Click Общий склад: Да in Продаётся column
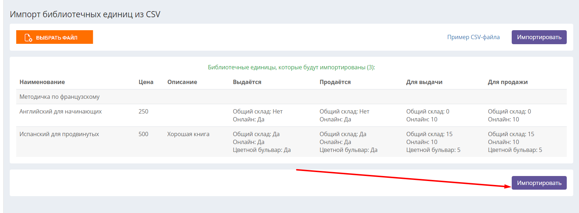This screenshot has height=213, width=579. [343, 134]
